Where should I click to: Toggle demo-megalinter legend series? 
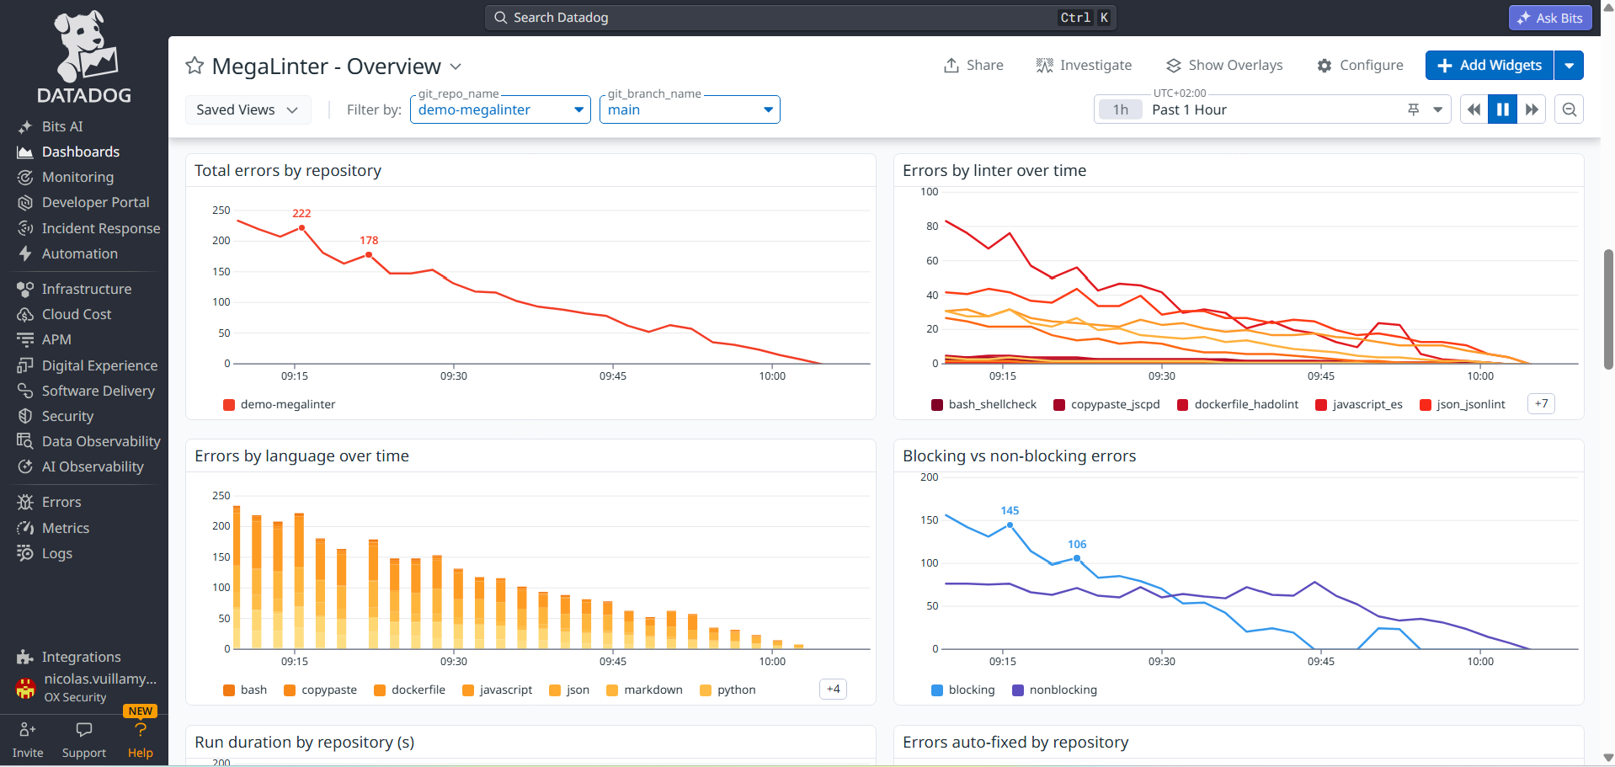click(x=280, y=404)
